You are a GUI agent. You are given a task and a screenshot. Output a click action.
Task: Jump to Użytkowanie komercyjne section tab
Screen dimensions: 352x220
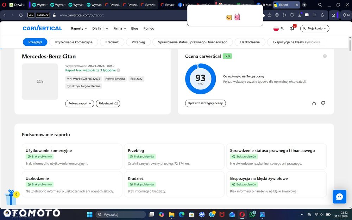(74, 42)
